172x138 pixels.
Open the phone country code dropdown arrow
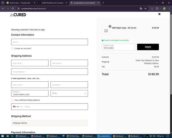click(x=21, y=107)
